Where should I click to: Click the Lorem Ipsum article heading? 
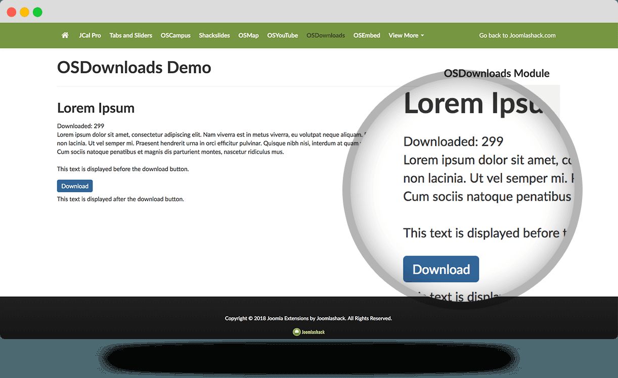[x=96, y=108]
